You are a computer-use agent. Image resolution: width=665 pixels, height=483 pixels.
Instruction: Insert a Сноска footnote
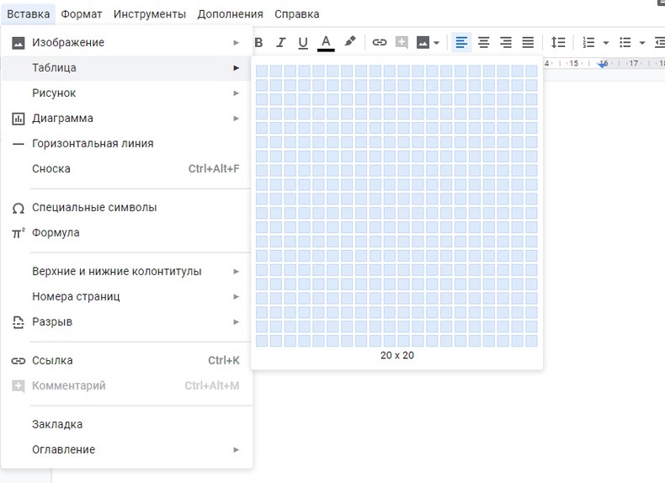coord(51,169)
